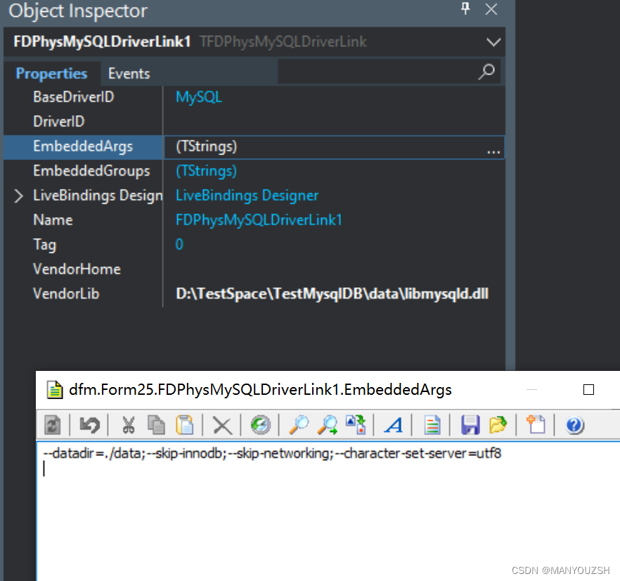Switch to the Events tab
The height and width of the screenshot is (581, 620).
point(129,74)
